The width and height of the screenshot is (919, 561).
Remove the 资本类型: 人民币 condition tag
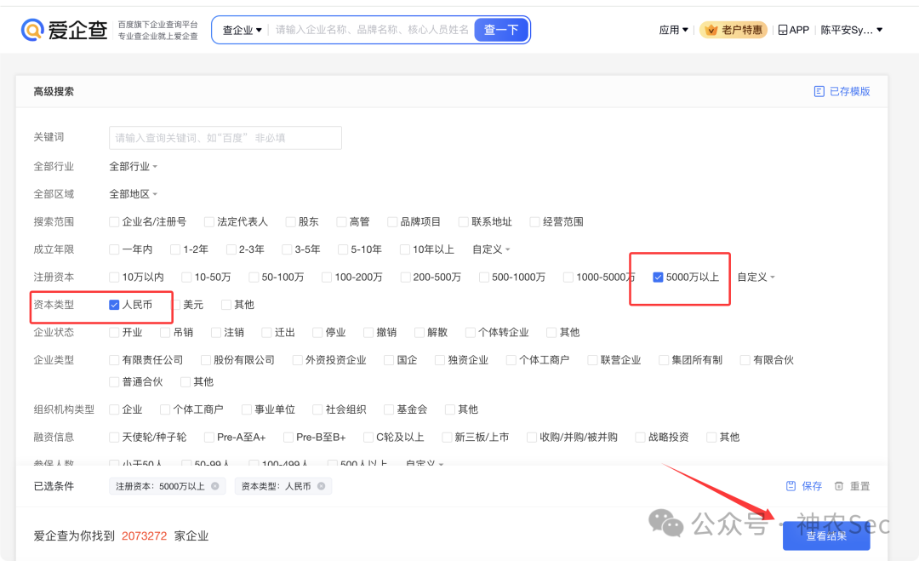(321, 486)
